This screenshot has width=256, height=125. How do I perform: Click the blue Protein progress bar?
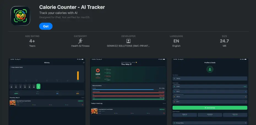123,90
